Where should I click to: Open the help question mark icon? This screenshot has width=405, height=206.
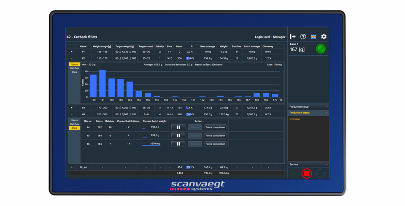pyautogui.click(x=303, y=37)
